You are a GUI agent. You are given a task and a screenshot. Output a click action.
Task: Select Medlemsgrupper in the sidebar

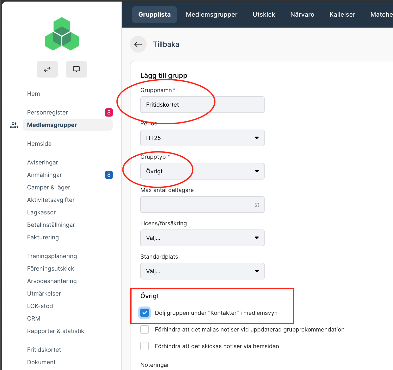point(68,125)
